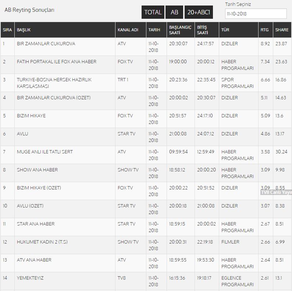Switch to the TOTAL ratings tab
The image size is (292, 291).
click(153, 12)
